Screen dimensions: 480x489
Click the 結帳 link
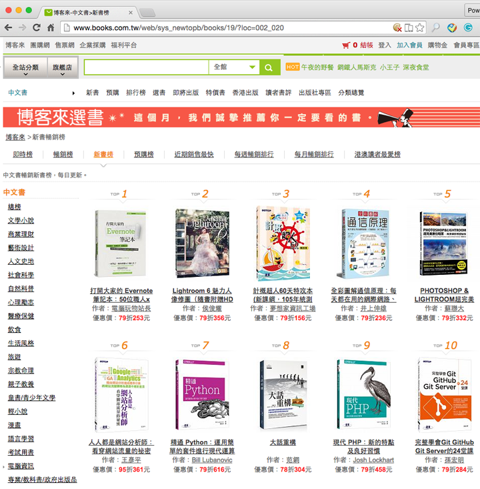click(367, 45)
